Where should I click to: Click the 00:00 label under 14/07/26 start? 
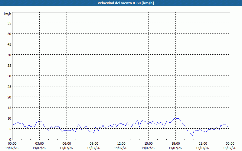pyautogui.click(x=12, y=144)
